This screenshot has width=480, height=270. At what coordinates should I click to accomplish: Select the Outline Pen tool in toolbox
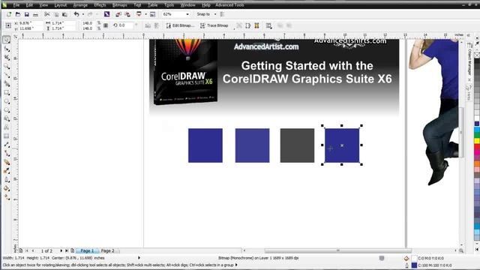7,180
